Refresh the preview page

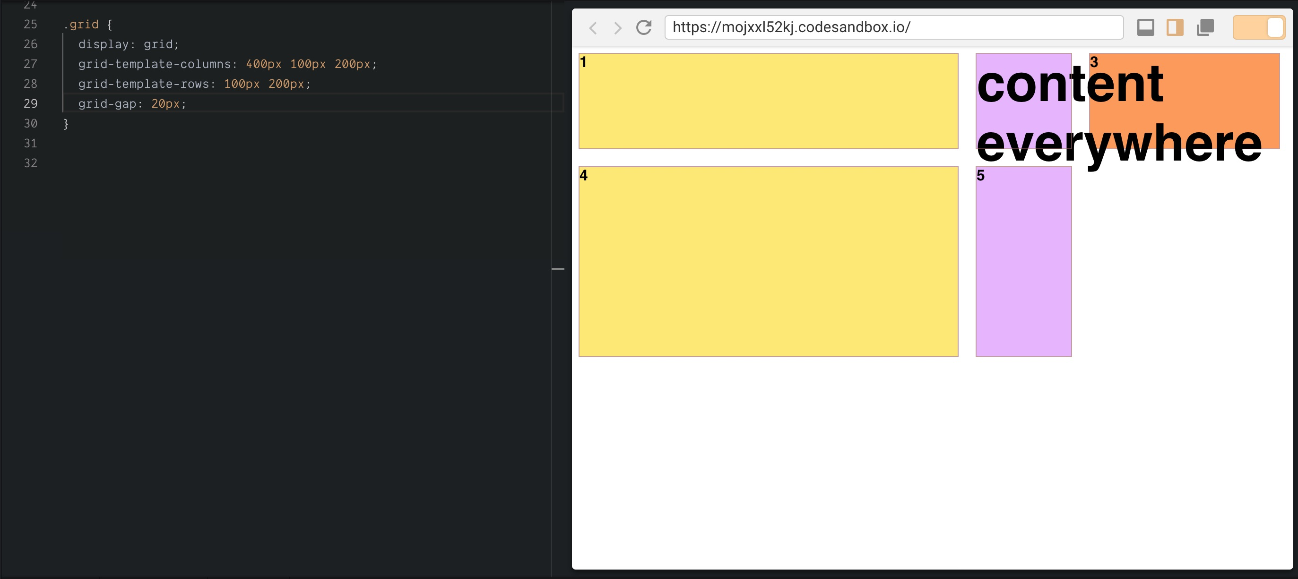pyautogui.click(x=644, y=28)
